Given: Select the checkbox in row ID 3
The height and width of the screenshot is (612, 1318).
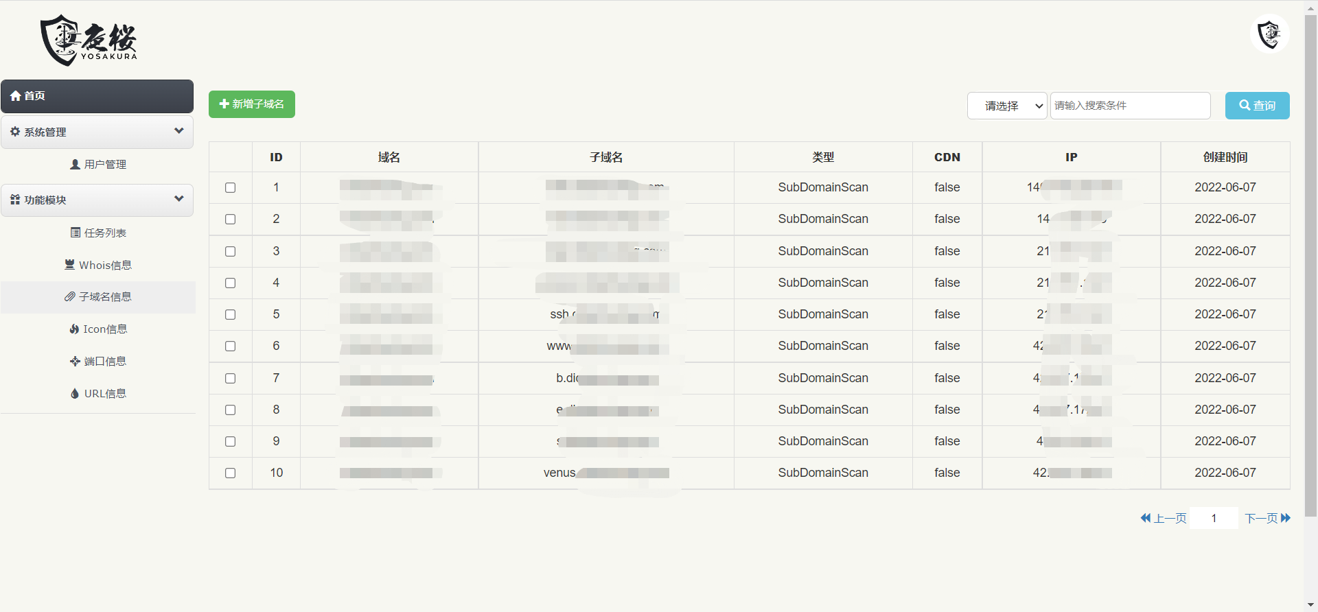Looking at the screenshot, I should pos(231,251).
